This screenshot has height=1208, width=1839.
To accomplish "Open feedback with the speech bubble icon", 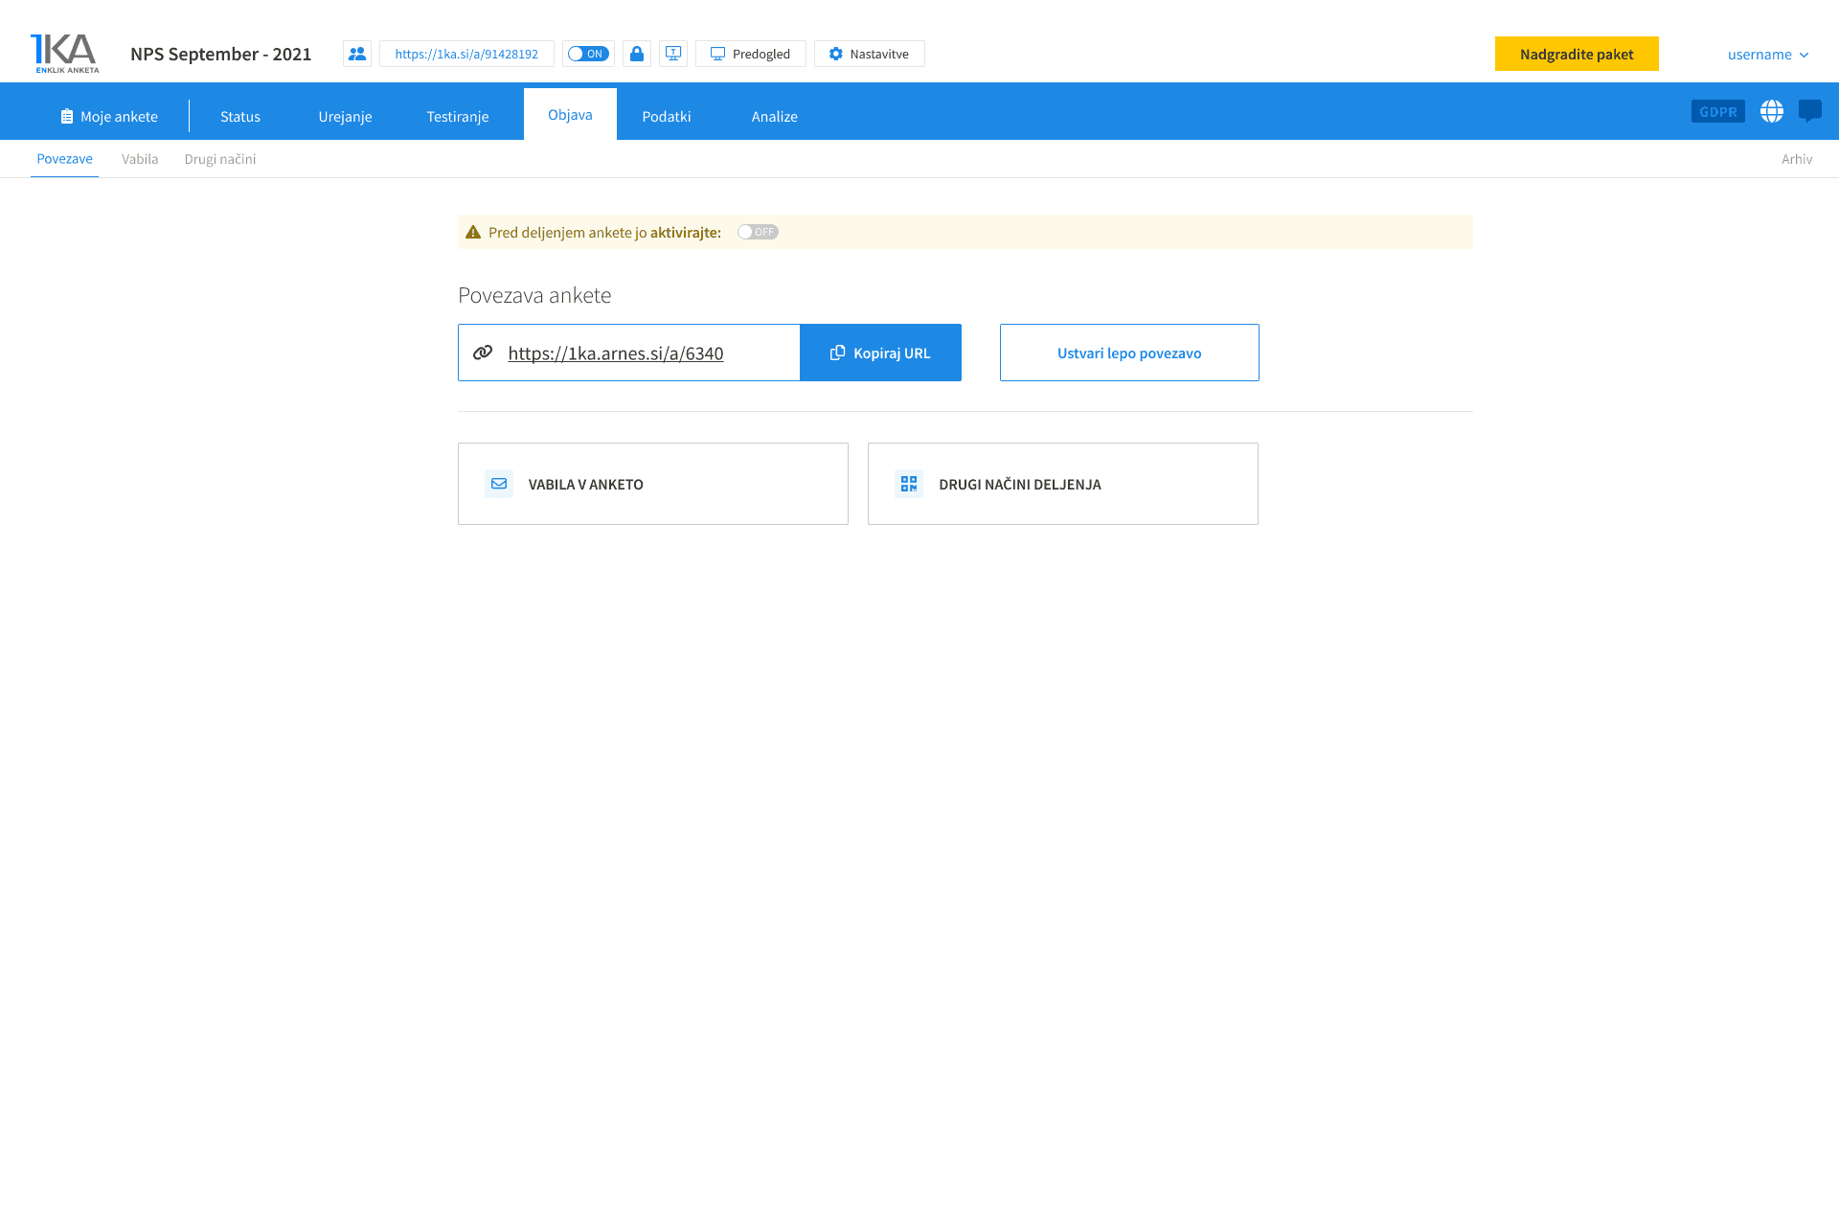I will (1811, 111).
